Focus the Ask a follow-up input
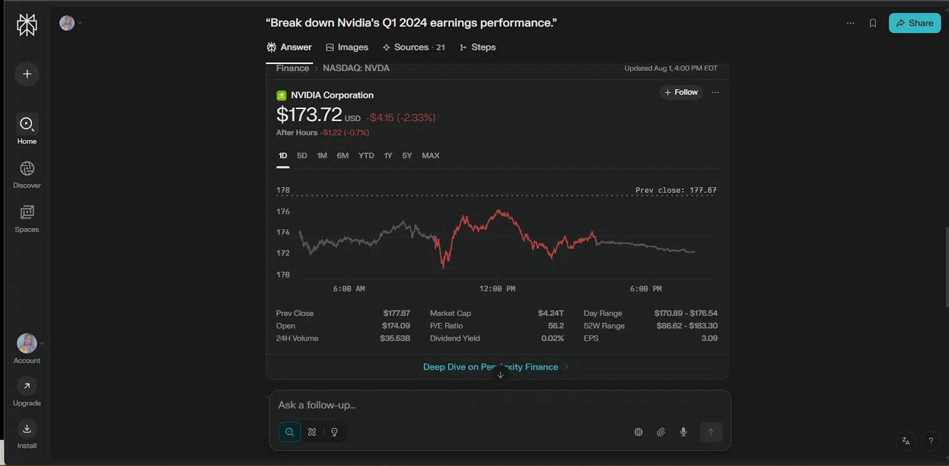The height and width of the screenshot is (466, 949). (499, 405)
